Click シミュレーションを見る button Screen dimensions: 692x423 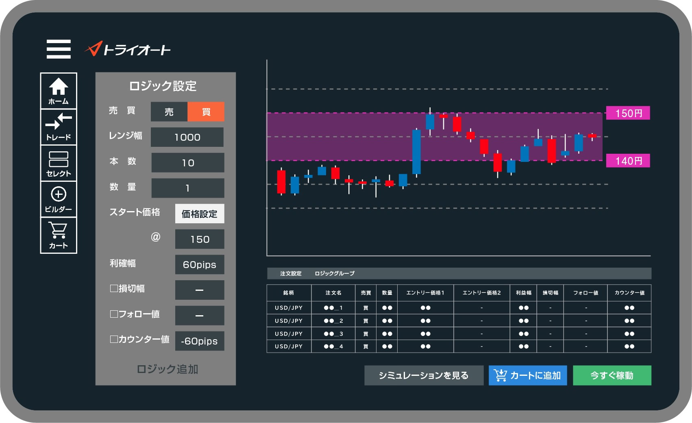[x=424, y=375]
